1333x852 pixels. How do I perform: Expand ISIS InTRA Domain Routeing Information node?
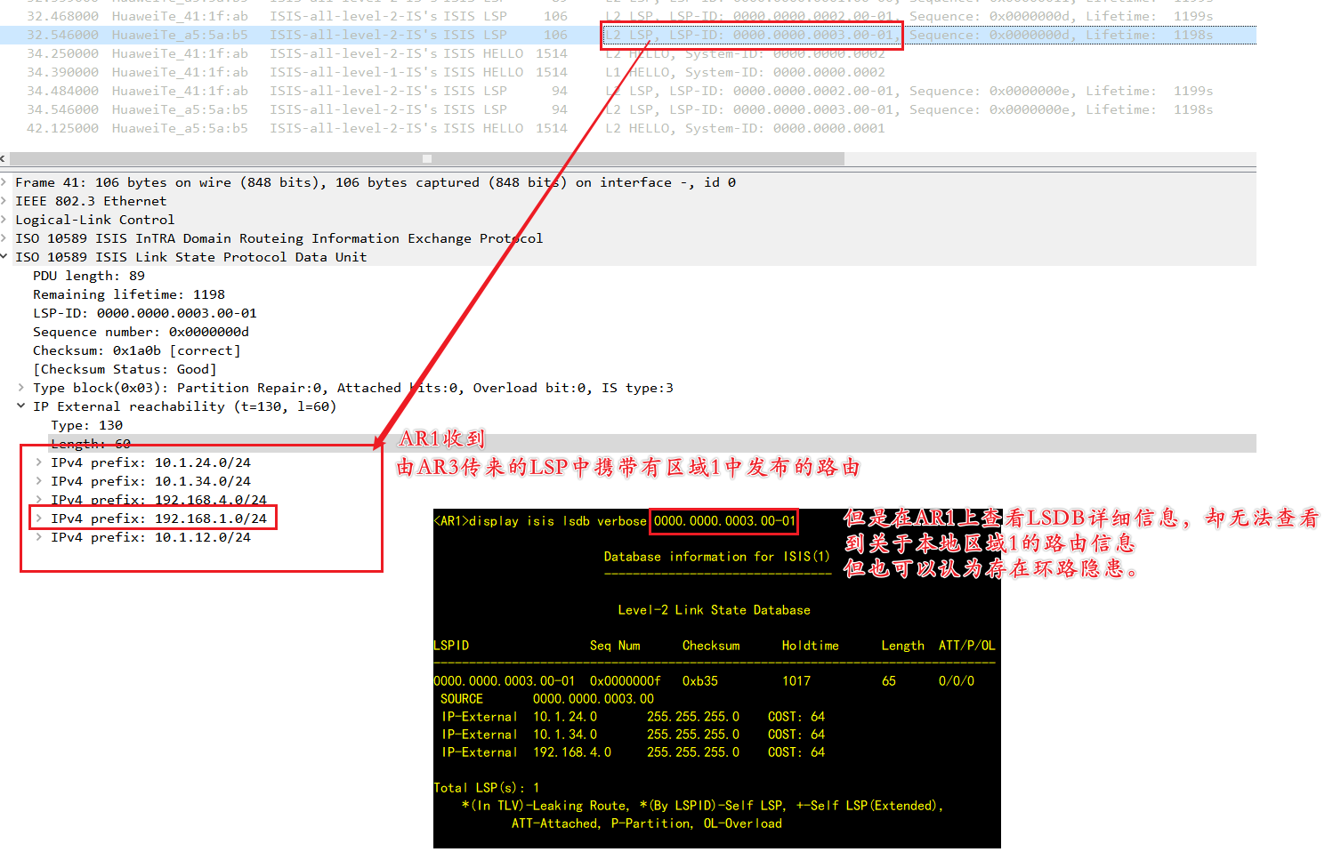click(x=4, y=238)
